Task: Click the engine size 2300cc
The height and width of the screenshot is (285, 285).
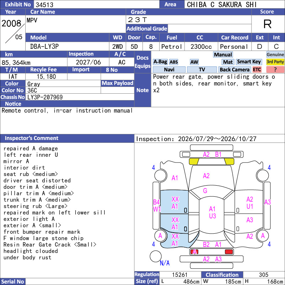Action: point(201,47)
